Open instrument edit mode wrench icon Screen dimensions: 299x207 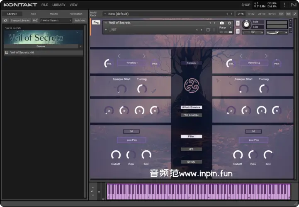click(x=96, y=22)
